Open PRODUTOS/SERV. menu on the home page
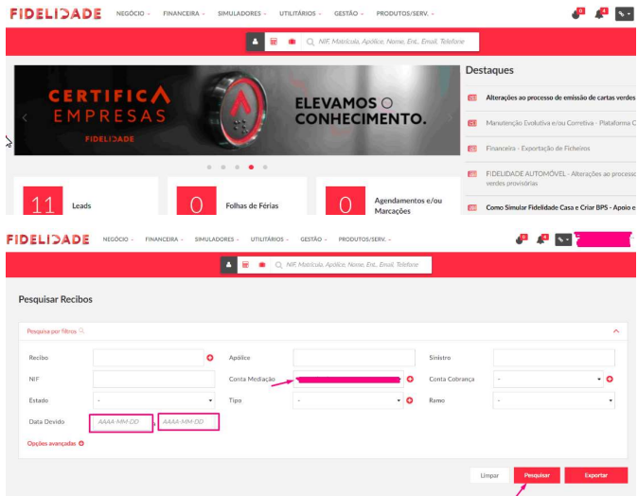This screenshot has width=638, height=496. 405,14
